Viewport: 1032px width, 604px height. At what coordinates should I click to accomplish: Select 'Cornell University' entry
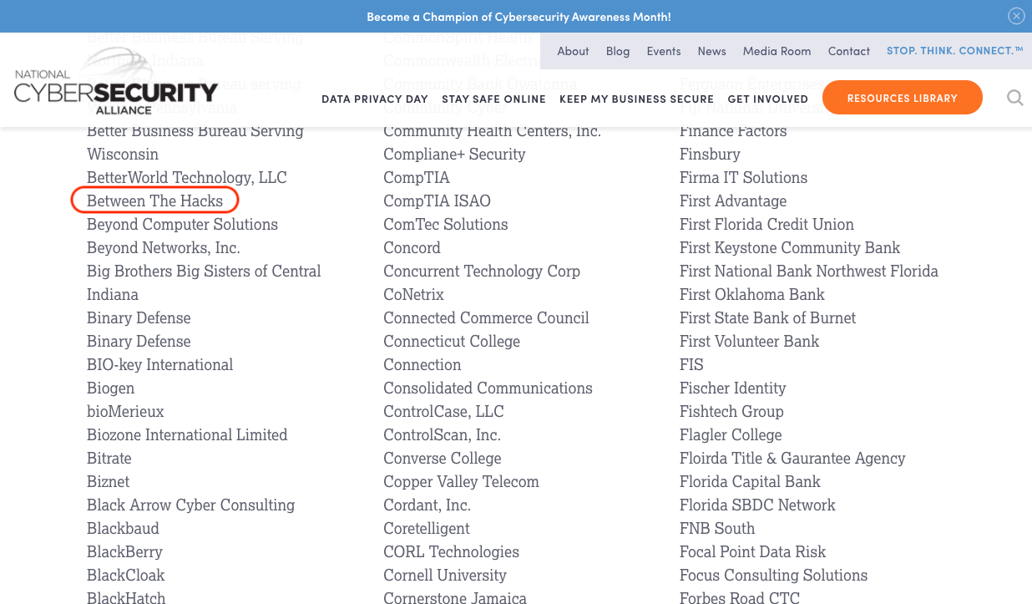coord(445,575)
